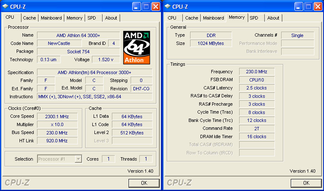Click the L1 Data value 64 KBytes
The image size is (324, 191).
click(x=132, y=117)
